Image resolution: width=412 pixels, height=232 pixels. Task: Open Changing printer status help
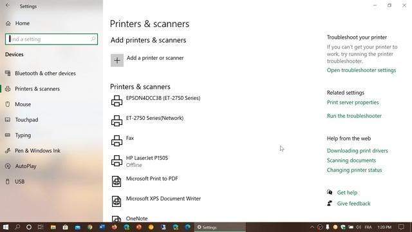click(354, 170)
